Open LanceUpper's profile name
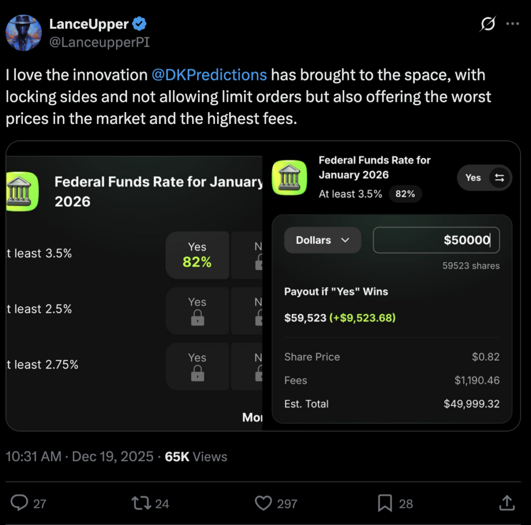531x525 pixels. (89, 23)
